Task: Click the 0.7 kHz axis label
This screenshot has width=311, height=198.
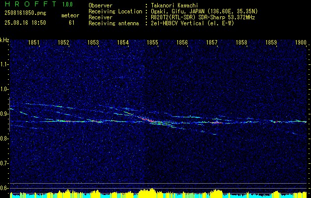Action: (3, 163)
